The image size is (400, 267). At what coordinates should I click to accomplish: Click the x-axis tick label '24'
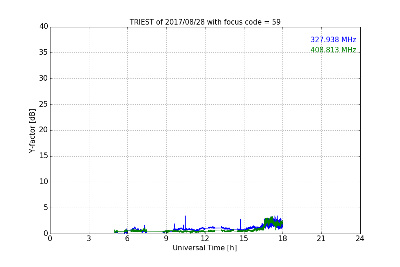point(360,239)
